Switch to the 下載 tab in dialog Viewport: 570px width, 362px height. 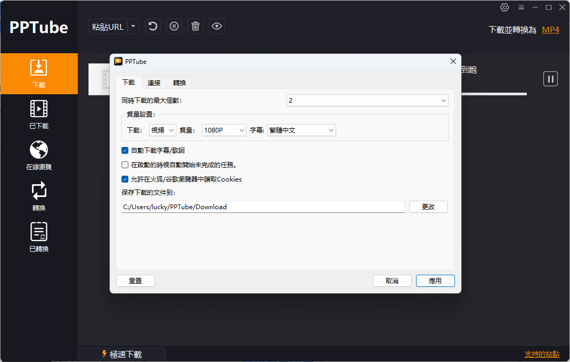pyautogui.click(x=129, y=83)
